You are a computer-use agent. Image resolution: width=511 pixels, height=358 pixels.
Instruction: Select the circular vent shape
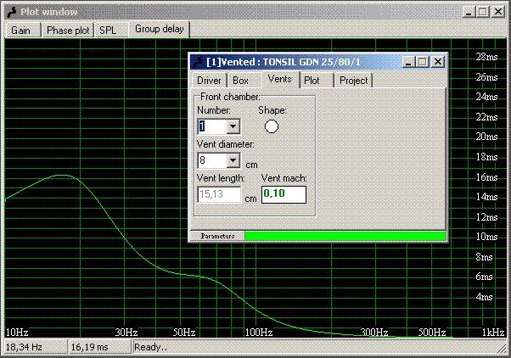(272, 126)
